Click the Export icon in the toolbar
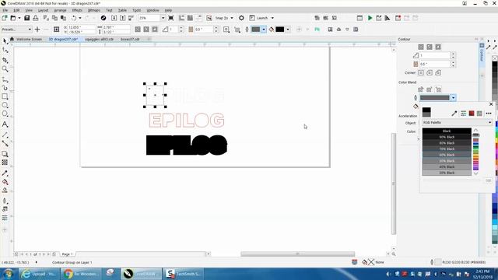Screen dimensions: 498x280 pos(123,18)
